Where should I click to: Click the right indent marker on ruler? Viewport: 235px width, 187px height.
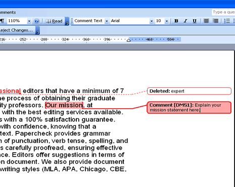tap(128, 40)
